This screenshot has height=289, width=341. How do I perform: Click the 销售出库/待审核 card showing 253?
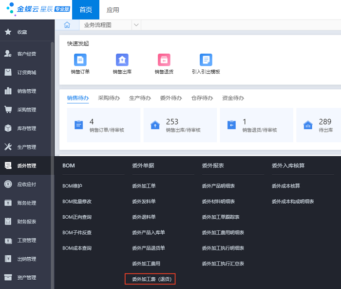pos(180,125)
